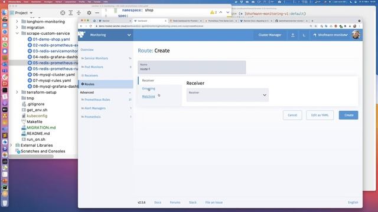378x212 pixels.
Task: Go to Overview in Monitoring sidebar
Action: click(x=87, y=49)
